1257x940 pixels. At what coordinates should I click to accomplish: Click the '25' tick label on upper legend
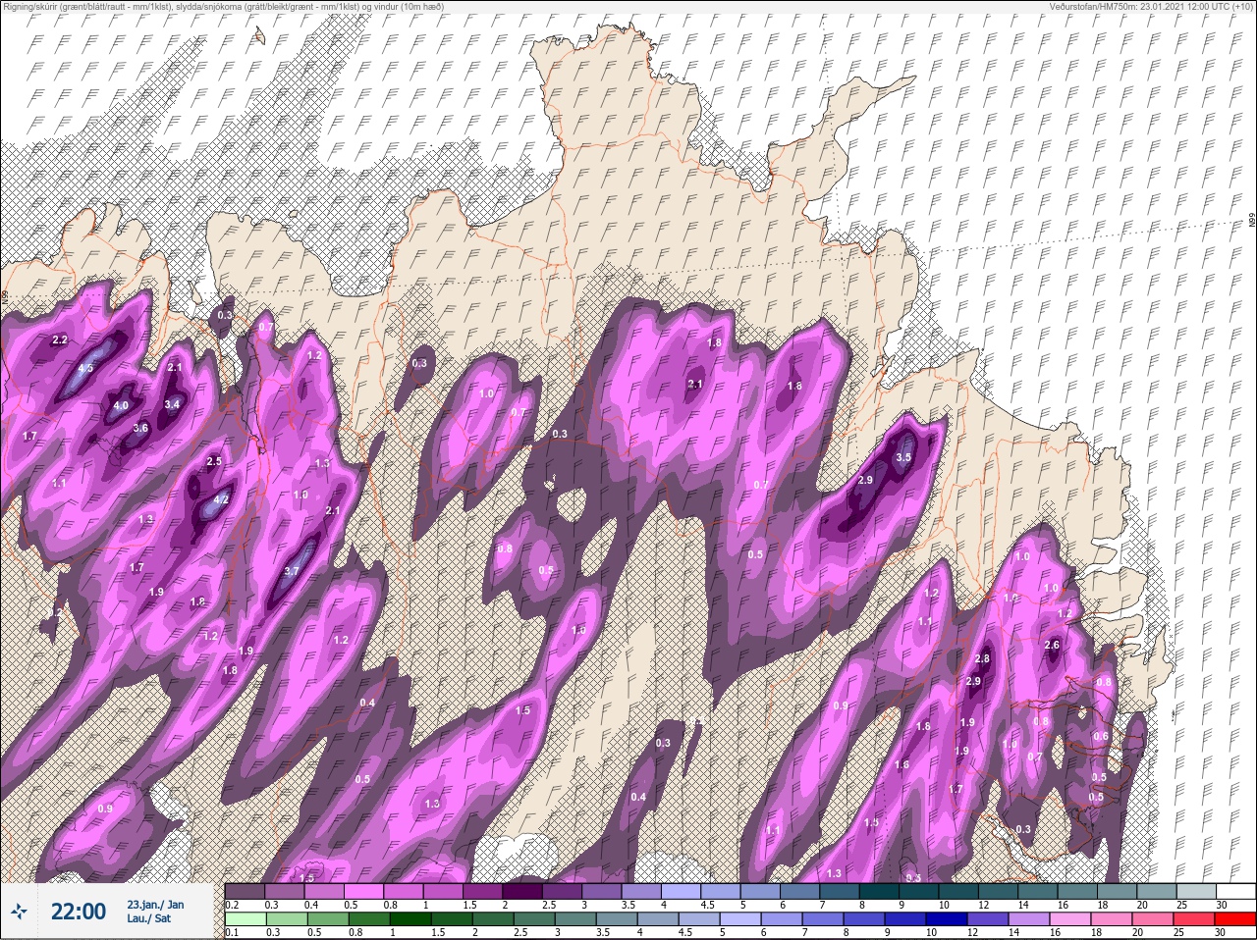1180,905
